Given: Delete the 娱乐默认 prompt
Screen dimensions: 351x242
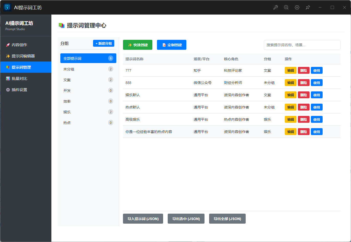Looking at the screenshot, I should (x=304, y=95).
